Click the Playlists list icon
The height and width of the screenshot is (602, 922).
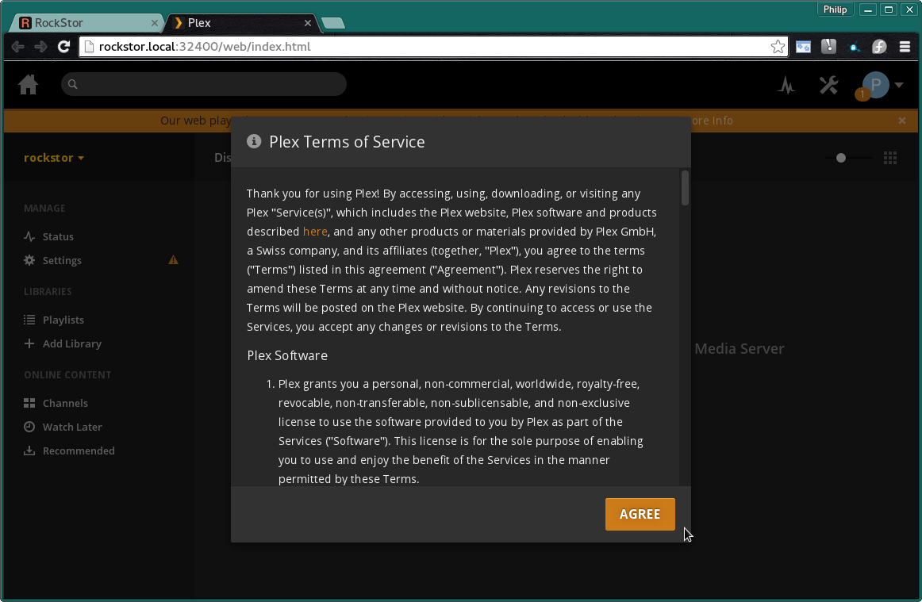pyautogui.click(x=29, y=320)
